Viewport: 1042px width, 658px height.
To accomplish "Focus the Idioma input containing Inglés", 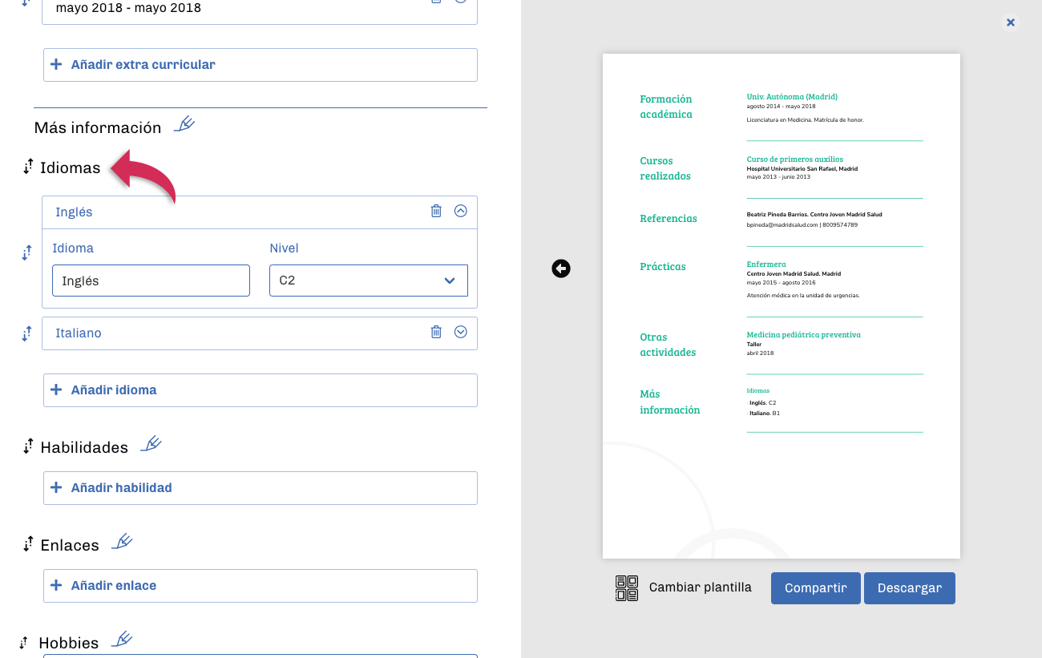I will (151, 281).
